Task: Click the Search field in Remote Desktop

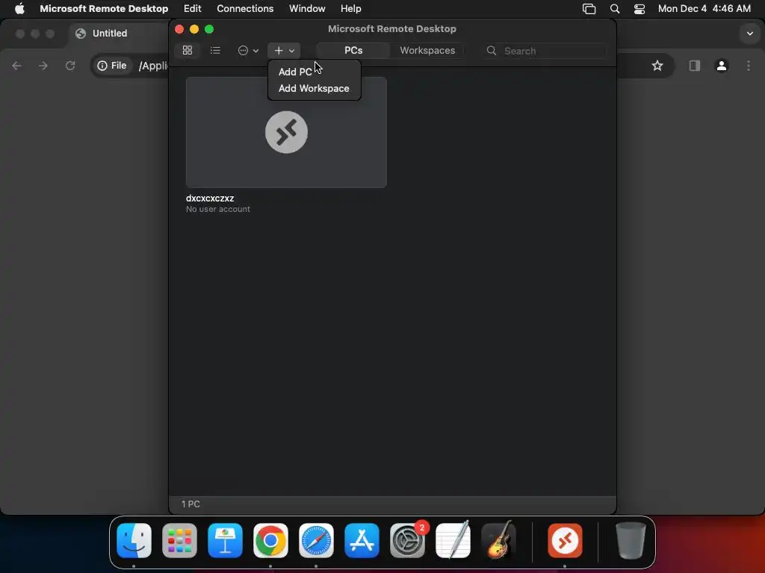Action: point(545,51)
